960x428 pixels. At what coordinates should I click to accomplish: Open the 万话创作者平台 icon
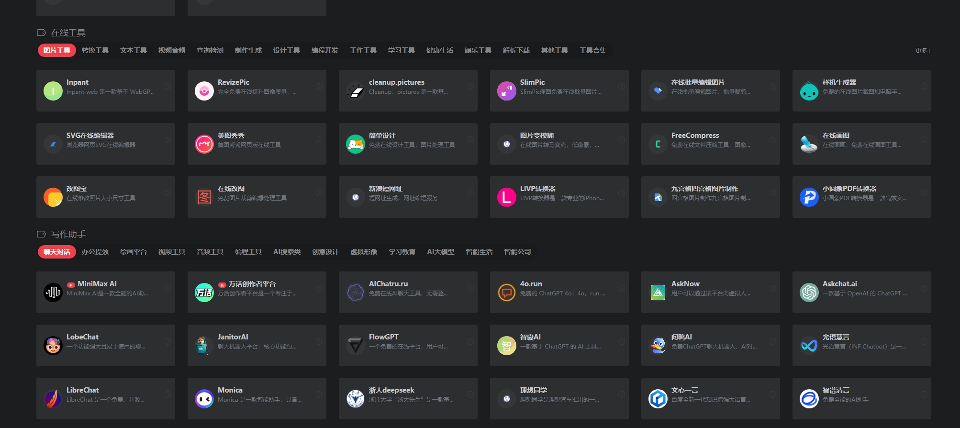coord(204,293)
